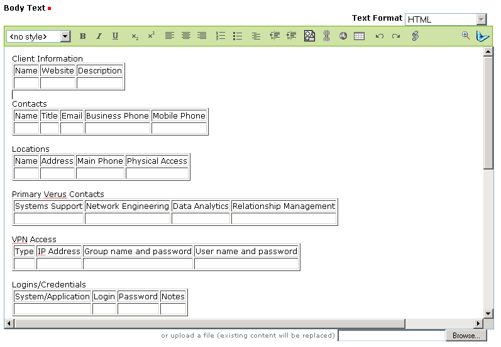501x347 pixels.
Task: Undo the last edit
Action: tap(379, 36)
